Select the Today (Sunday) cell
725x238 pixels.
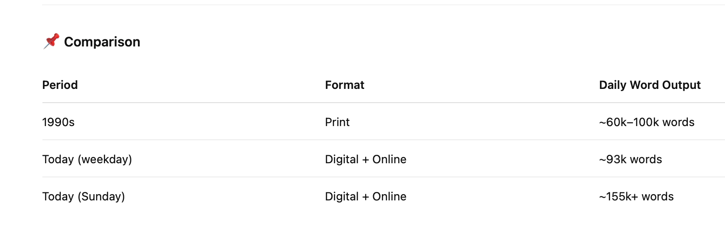click(x=84, y=196)
